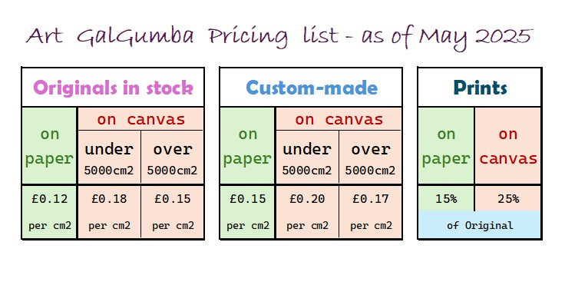Viewport: 565px width, 282px height.
Task: Click on paper cell under Originals in stock
Action: (x=49, y=146)
